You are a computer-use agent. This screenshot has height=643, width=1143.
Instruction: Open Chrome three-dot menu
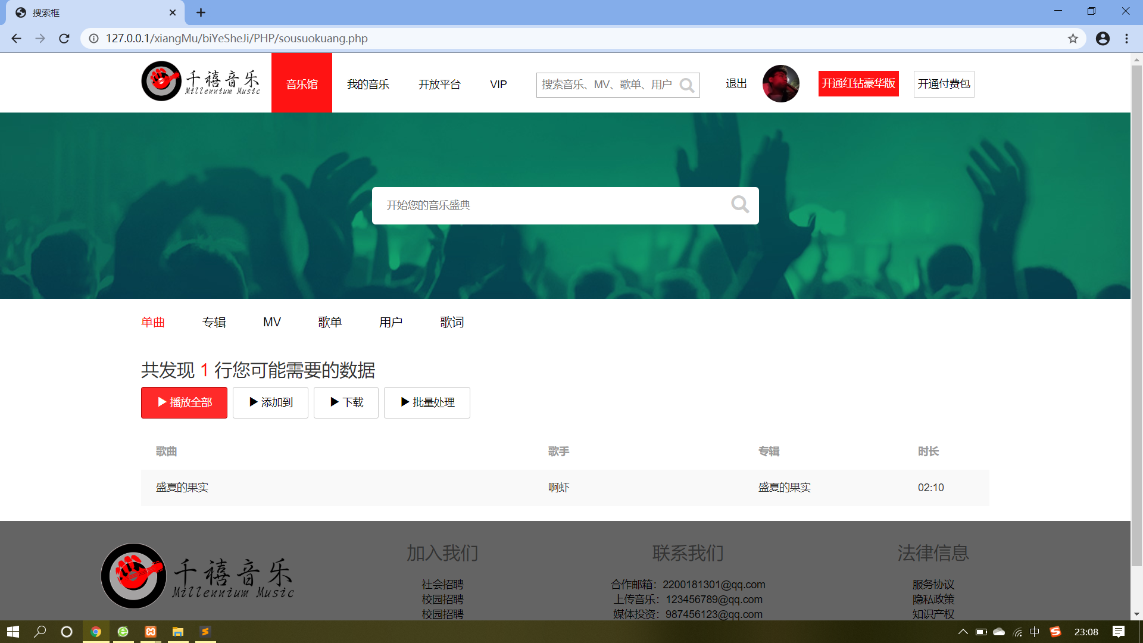click(1126, 39)
